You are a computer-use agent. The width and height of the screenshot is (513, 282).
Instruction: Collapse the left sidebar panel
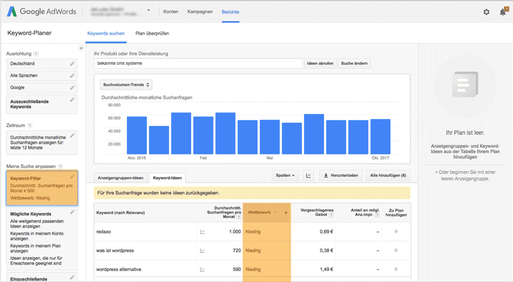pos(81,48)
